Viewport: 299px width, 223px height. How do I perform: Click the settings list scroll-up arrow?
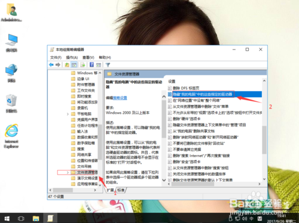[264, 80]
